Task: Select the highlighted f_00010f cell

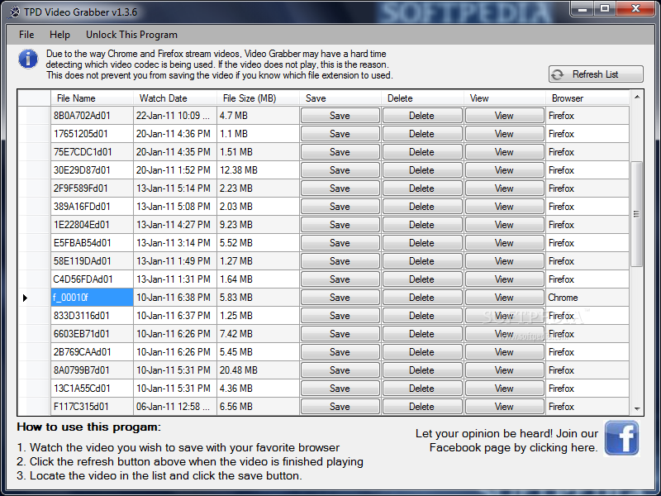Action: point(92,298)
